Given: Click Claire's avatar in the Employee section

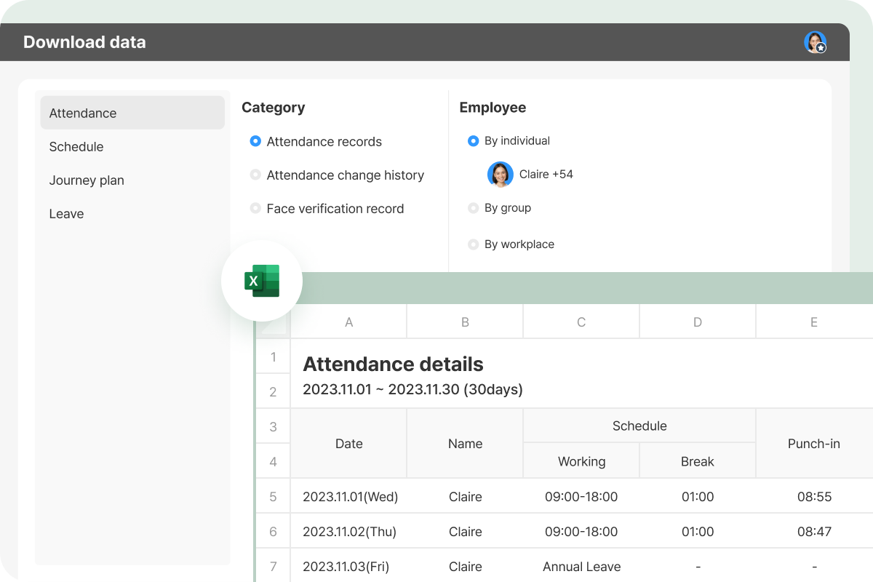Looking at the screenshot, I should click(x=500, y=175).
